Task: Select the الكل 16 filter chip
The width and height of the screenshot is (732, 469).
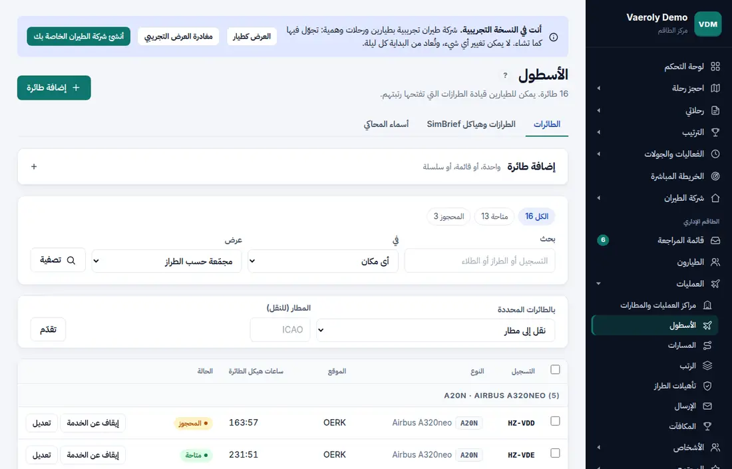Action: 536,216
